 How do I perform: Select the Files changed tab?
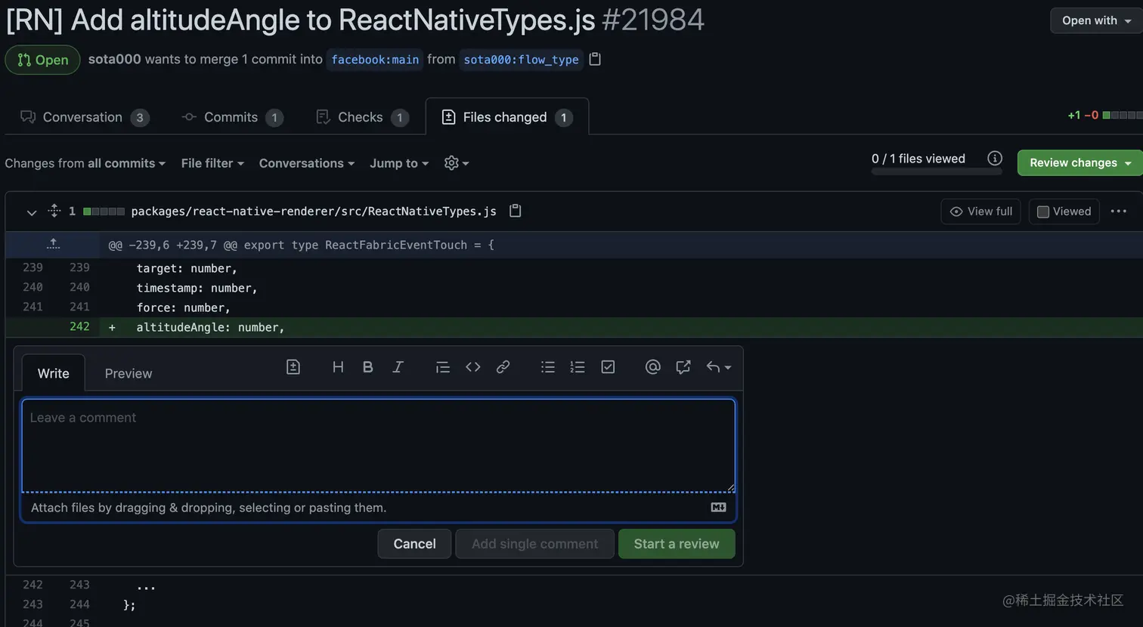507,117
